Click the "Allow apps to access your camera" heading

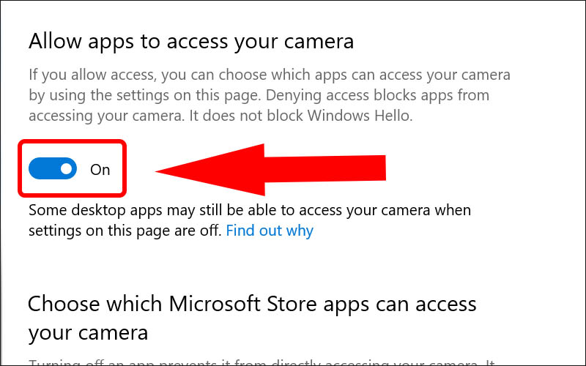tap(190, 42)
